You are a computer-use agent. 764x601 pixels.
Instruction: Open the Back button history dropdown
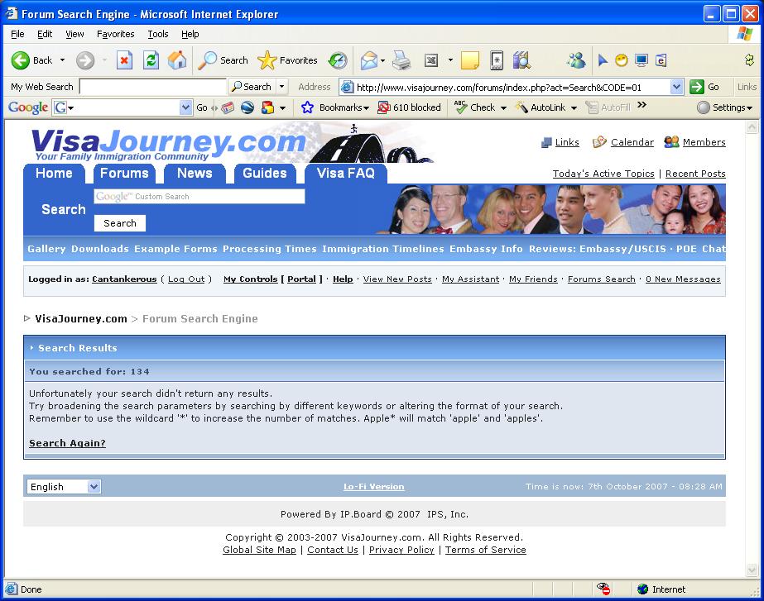pyautogui.click(x=62, y=60)
